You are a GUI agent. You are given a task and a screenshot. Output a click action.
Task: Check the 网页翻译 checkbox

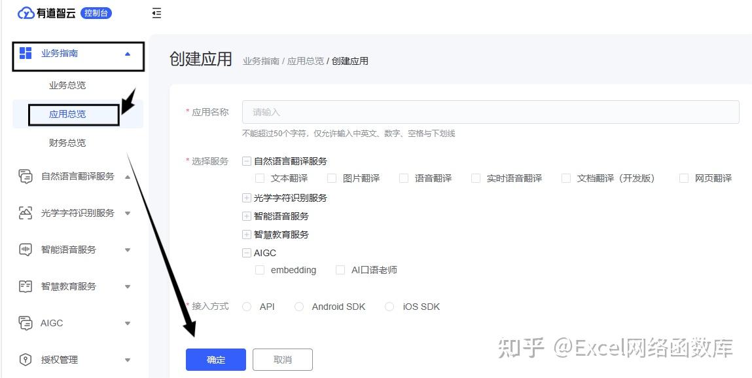pyautogui.click(x=685, y=178)
